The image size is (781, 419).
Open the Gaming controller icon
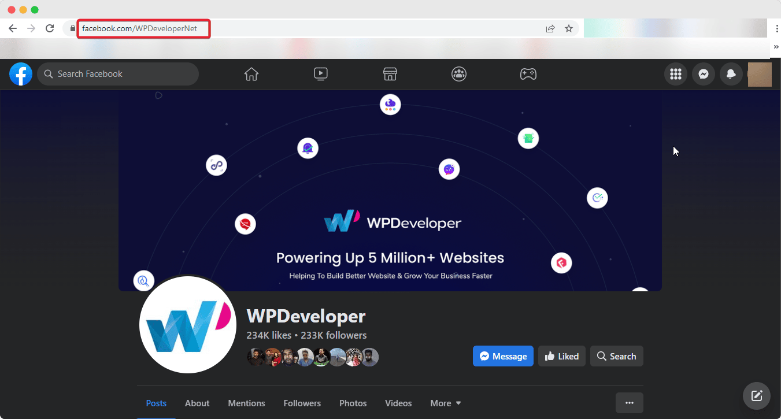click(528, 74)
